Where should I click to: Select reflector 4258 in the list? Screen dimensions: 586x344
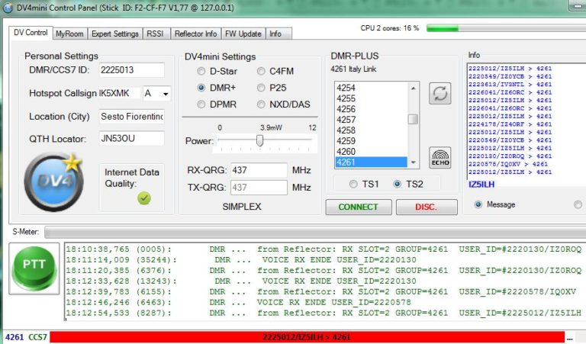click(371, 130)
